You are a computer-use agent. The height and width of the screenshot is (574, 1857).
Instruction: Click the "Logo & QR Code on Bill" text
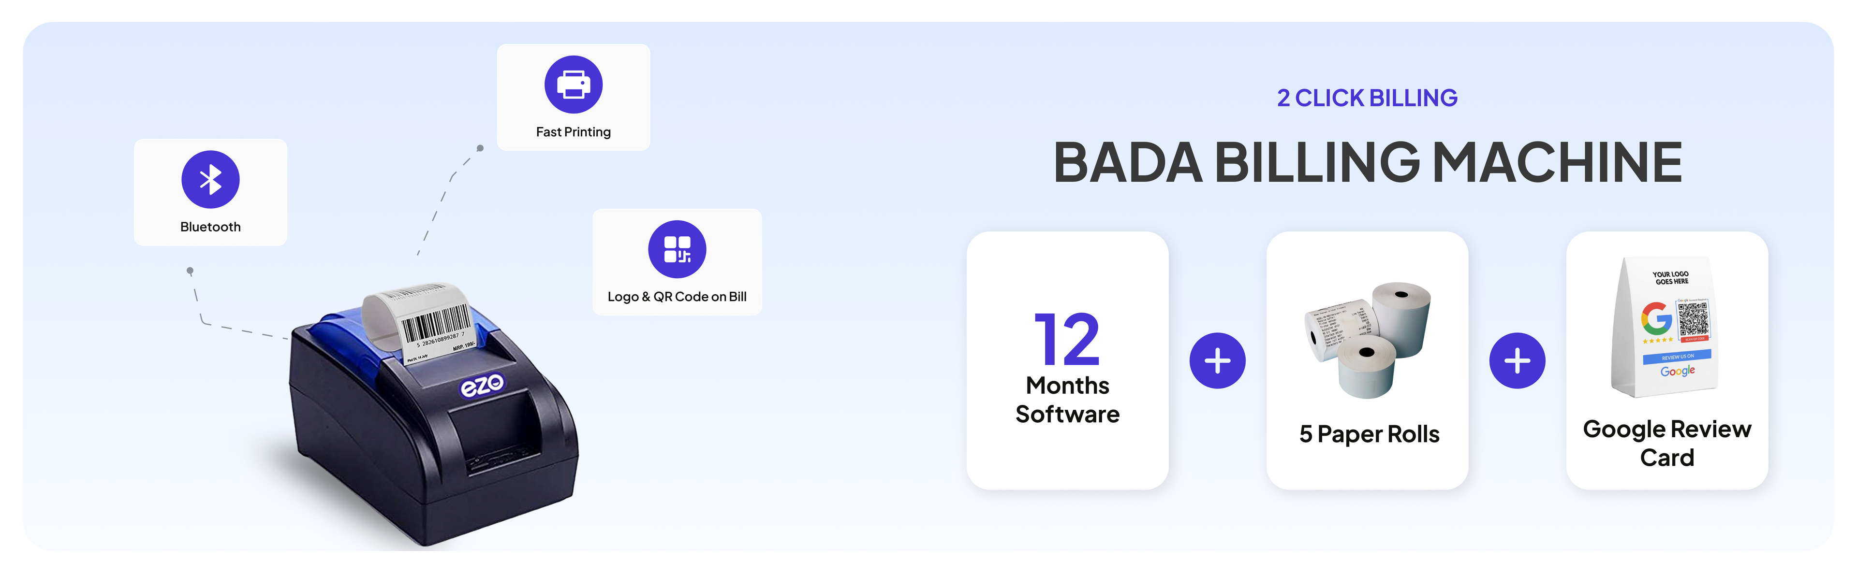click(677, 297)
